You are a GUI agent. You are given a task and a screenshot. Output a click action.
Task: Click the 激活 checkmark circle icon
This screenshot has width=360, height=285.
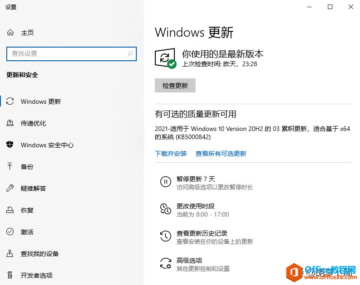coord(10,232)
